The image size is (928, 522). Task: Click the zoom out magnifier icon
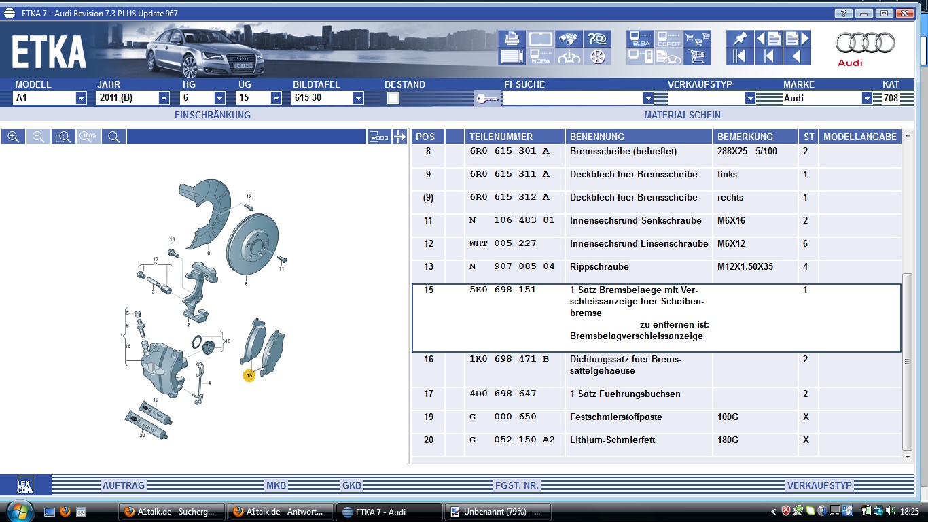[38, 137]
